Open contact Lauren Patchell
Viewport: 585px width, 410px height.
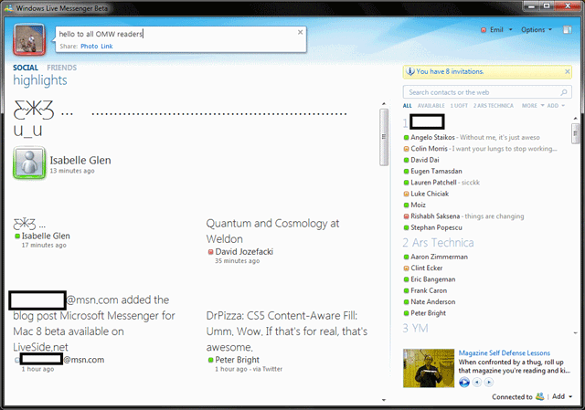pos(433,183)
